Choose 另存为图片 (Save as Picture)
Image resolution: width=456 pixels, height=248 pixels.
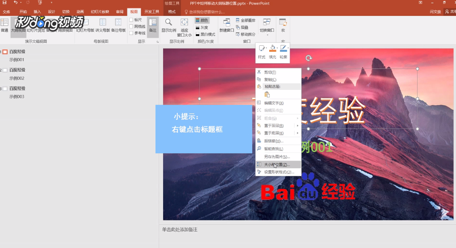coord(278,156)
